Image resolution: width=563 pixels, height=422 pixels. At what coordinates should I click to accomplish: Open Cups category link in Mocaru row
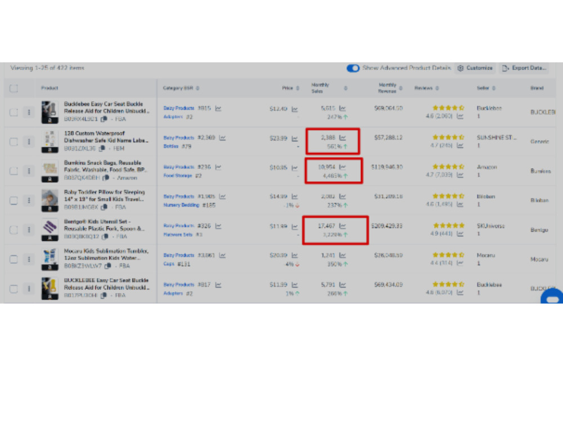tap(169, 264)
